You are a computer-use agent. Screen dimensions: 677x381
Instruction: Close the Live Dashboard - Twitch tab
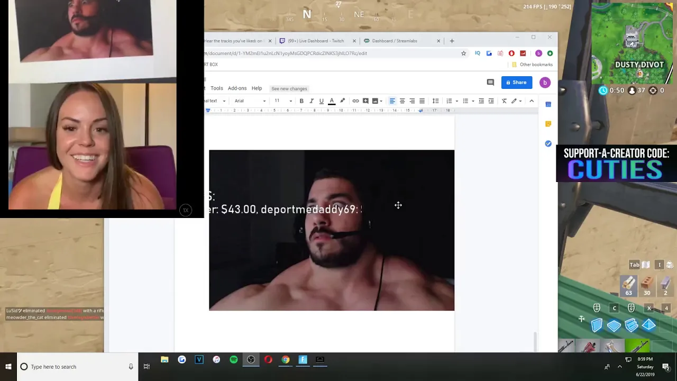[x=354, y=41]
